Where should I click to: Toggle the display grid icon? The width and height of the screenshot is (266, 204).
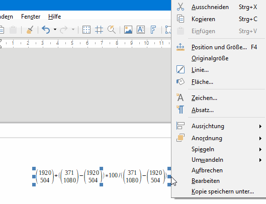click(86, 30)
